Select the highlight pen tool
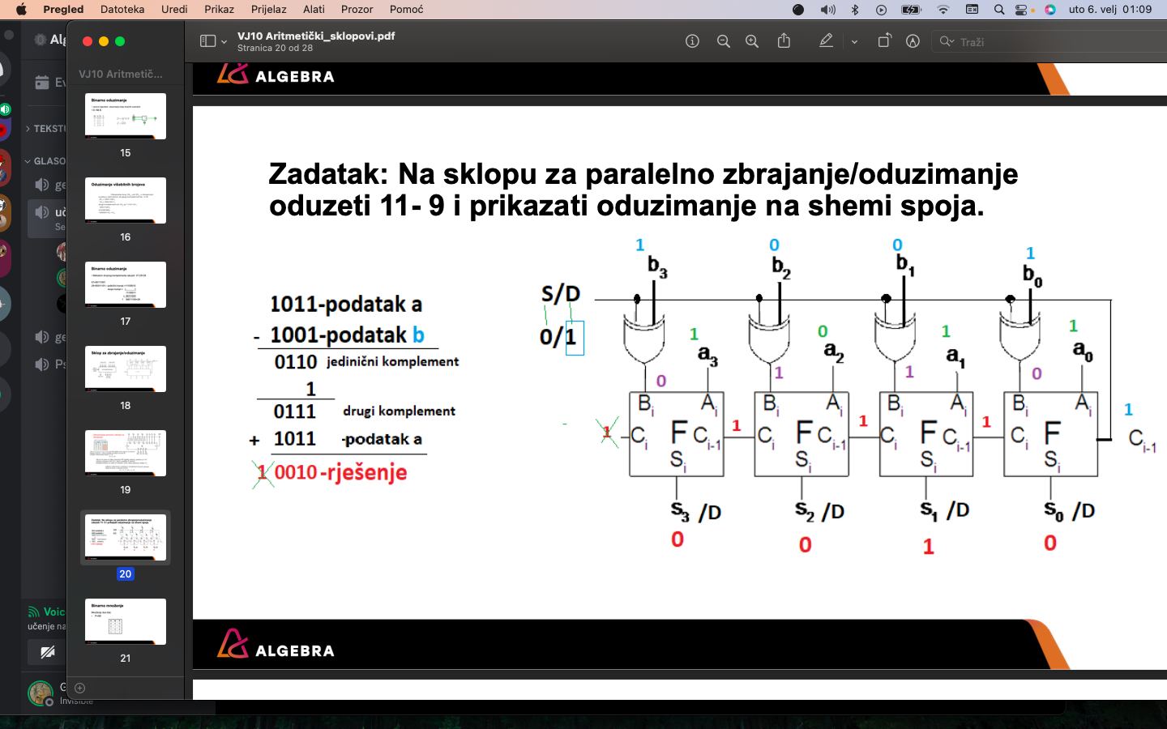Screen dimensions: 1167x729 826,40
